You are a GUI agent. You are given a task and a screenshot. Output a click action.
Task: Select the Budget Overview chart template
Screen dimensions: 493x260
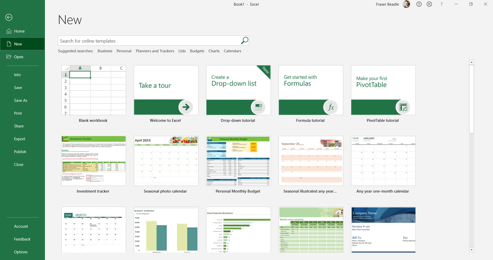166,229
